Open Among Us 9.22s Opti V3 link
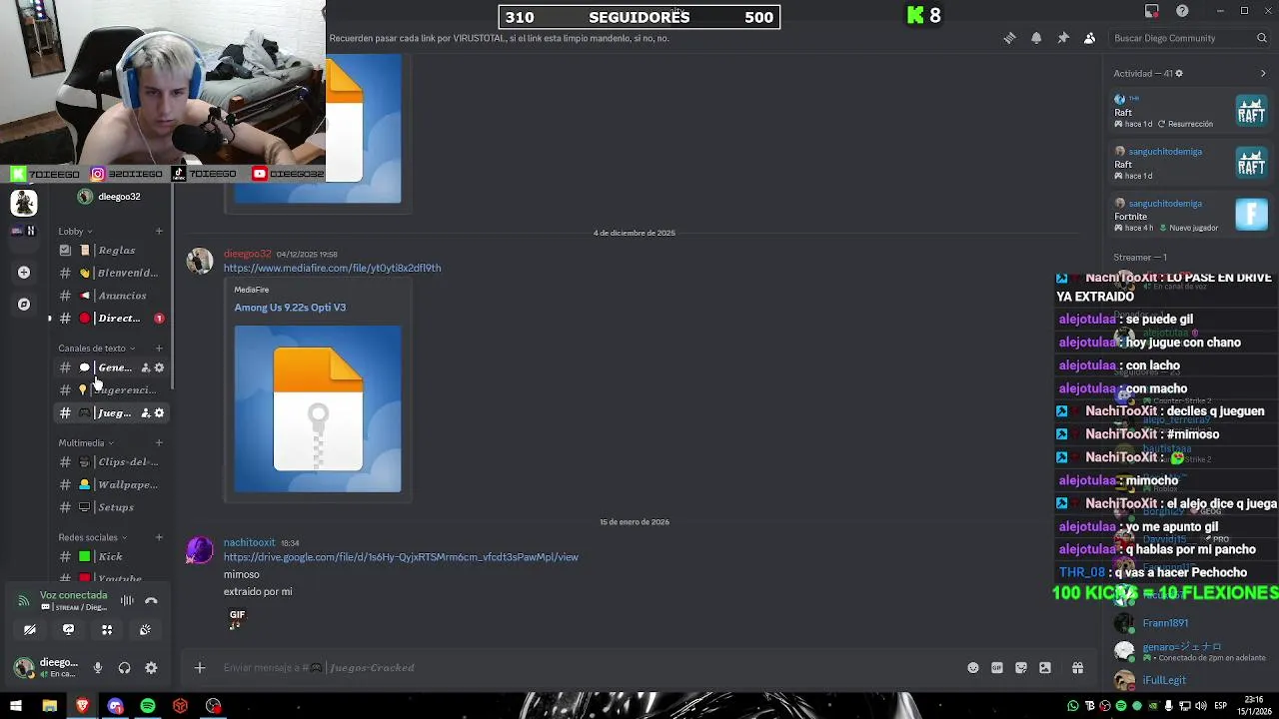Image resolution: width=1279 pixels, height=719 pixels. tap(290, 308)
